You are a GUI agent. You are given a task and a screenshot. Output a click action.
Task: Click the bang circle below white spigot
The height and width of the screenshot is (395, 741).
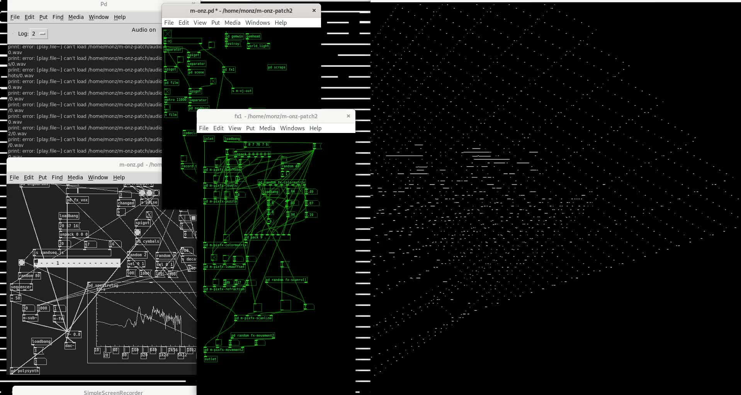(138, 232)
